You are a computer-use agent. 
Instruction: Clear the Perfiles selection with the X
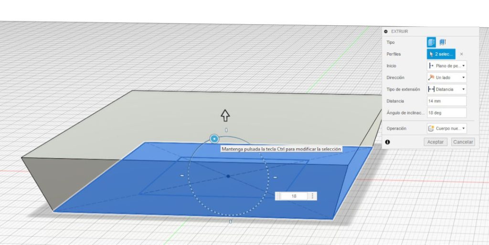pyautogui.click(x=461, y=54)
